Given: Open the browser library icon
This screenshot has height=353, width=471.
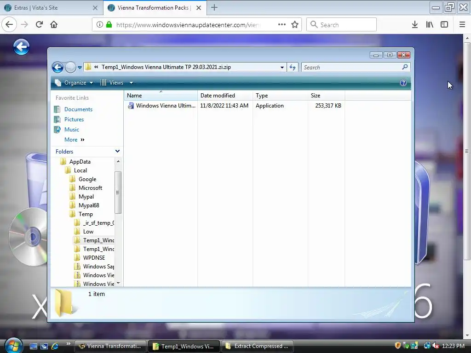Looking at the screenshot, I should click(x=430, y=24).
